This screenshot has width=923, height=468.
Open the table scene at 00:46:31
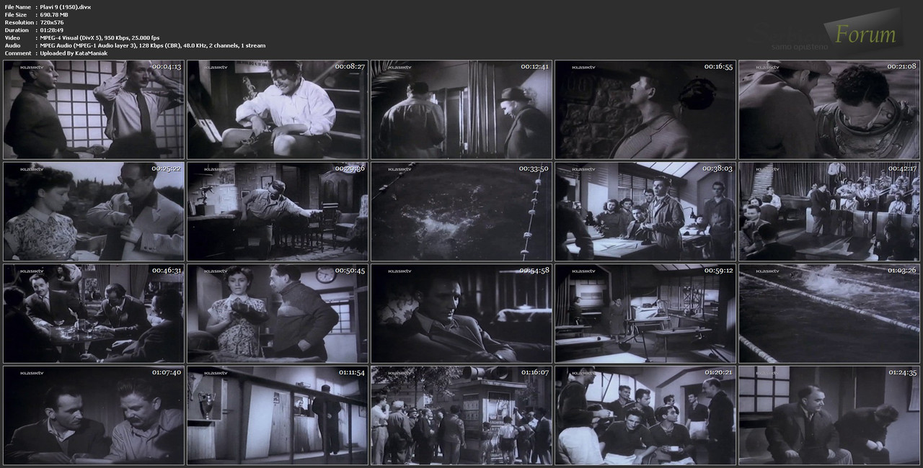click(94, 313)
